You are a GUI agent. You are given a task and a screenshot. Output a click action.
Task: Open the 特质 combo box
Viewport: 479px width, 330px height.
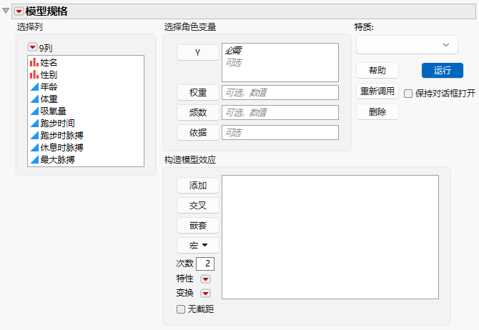click(407, 44)
